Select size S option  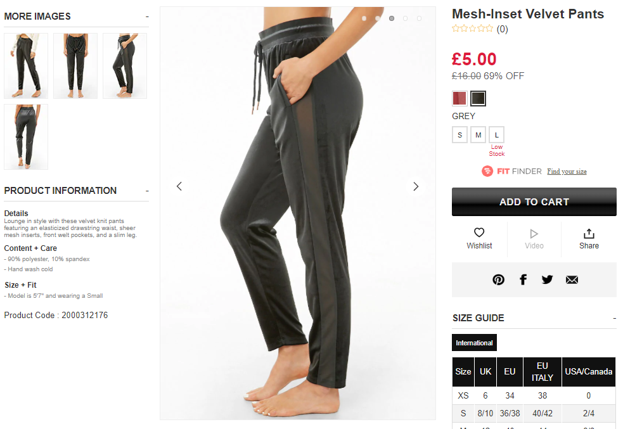(x=459, y=135)
